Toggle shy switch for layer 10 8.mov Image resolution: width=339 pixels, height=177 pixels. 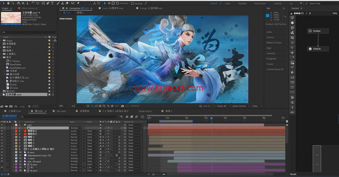(x=101, y=152)
